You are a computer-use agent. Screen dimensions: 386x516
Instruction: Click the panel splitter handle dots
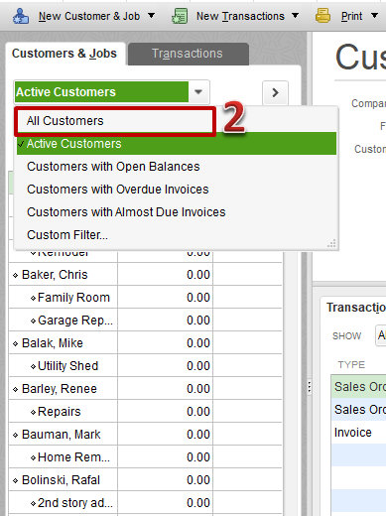310,387
